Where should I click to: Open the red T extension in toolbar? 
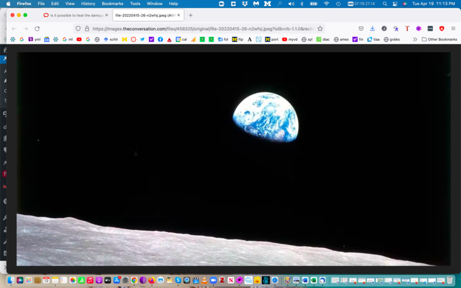[x=407, y=28]
